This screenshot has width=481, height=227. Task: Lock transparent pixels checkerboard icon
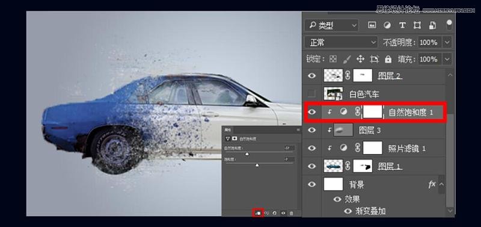[x=333, y=58]
